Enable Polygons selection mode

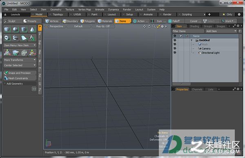point(88,21)
